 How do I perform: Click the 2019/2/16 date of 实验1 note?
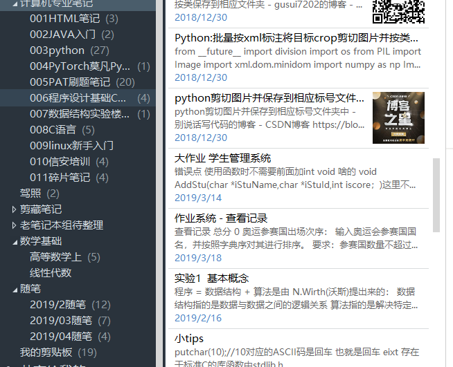(198, 318)
